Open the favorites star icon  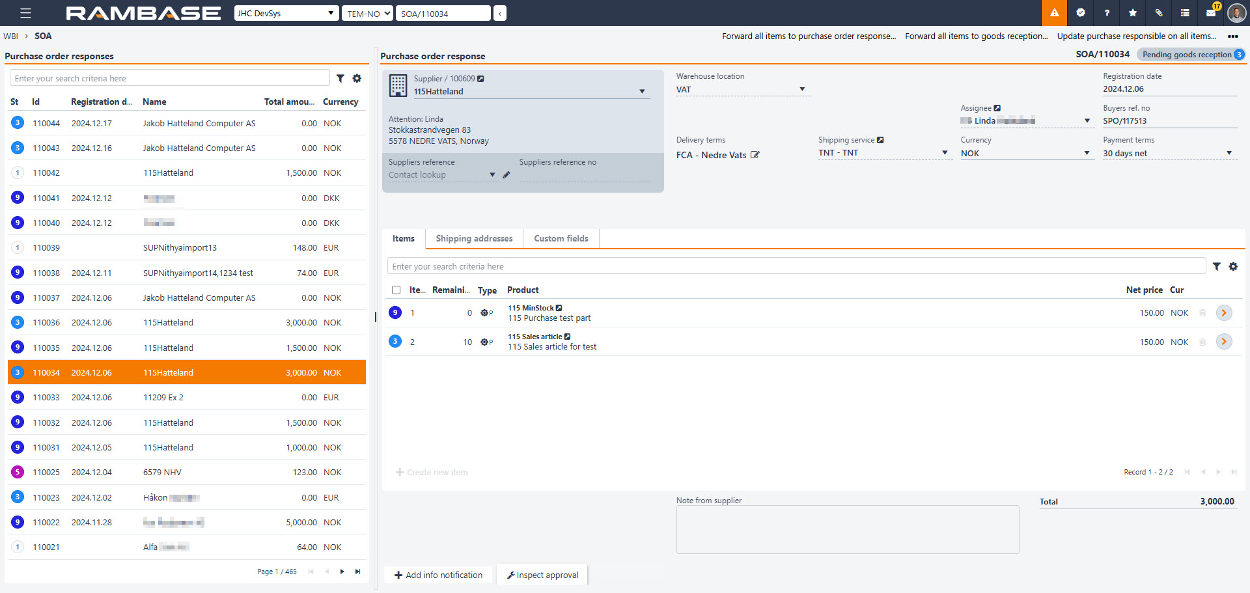[1133, 13]
